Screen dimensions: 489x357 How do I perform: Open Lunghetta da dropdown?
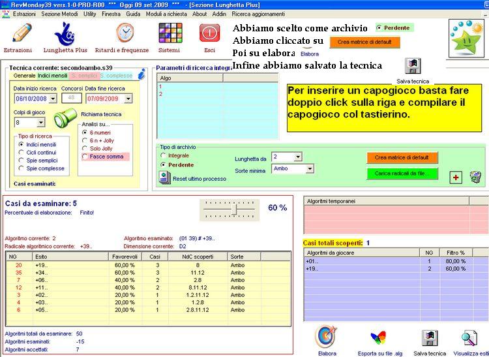point(298,157)
